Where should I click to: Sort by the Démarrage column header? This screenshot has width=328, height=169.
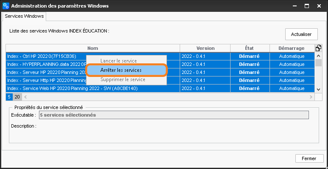[292, 48]
